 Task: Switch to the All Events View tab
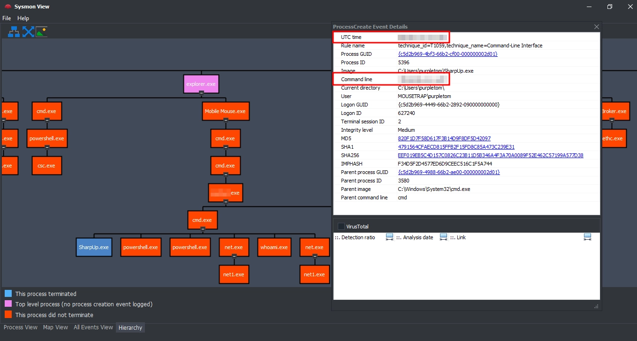pyautogui.click(x=93, y=327)
